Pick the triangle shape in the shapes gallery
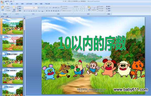This screenshot has width=151, height=96. pyautogui.click(x=77, y=9)
